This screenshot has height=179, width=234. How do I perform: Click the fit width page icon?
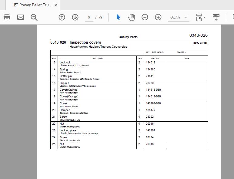199,17
